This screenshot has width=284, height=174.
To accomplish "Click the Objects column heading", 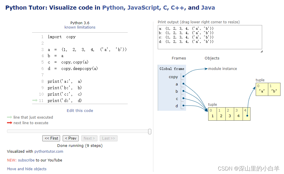I will [212, 58].
